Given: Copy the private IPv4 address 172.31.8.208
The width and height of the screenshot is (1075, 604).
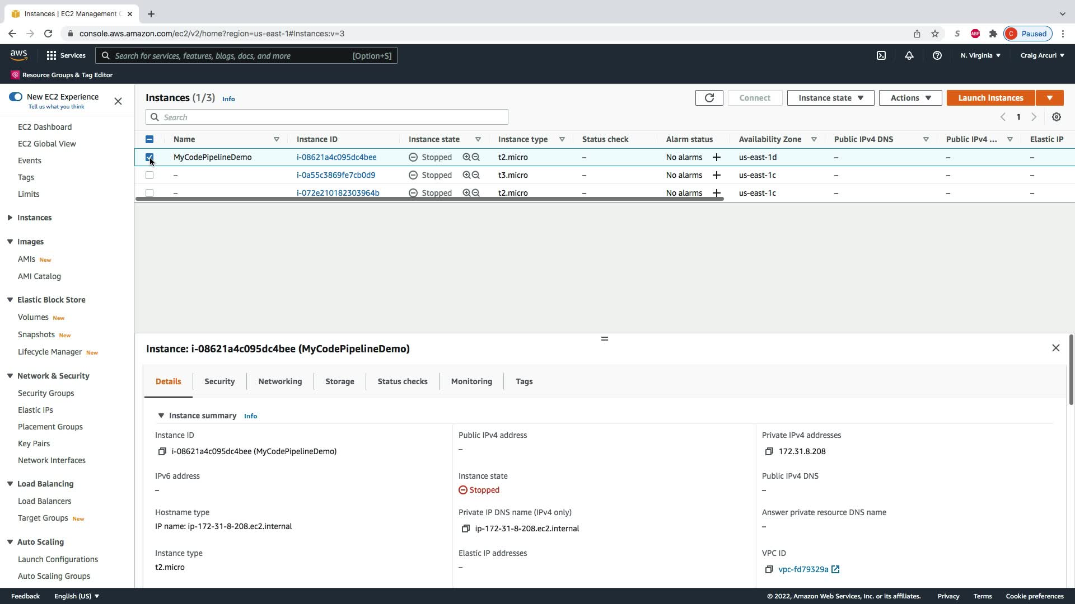Looking at the screenshot, I should pyautogui.click(x=769, y=451).
